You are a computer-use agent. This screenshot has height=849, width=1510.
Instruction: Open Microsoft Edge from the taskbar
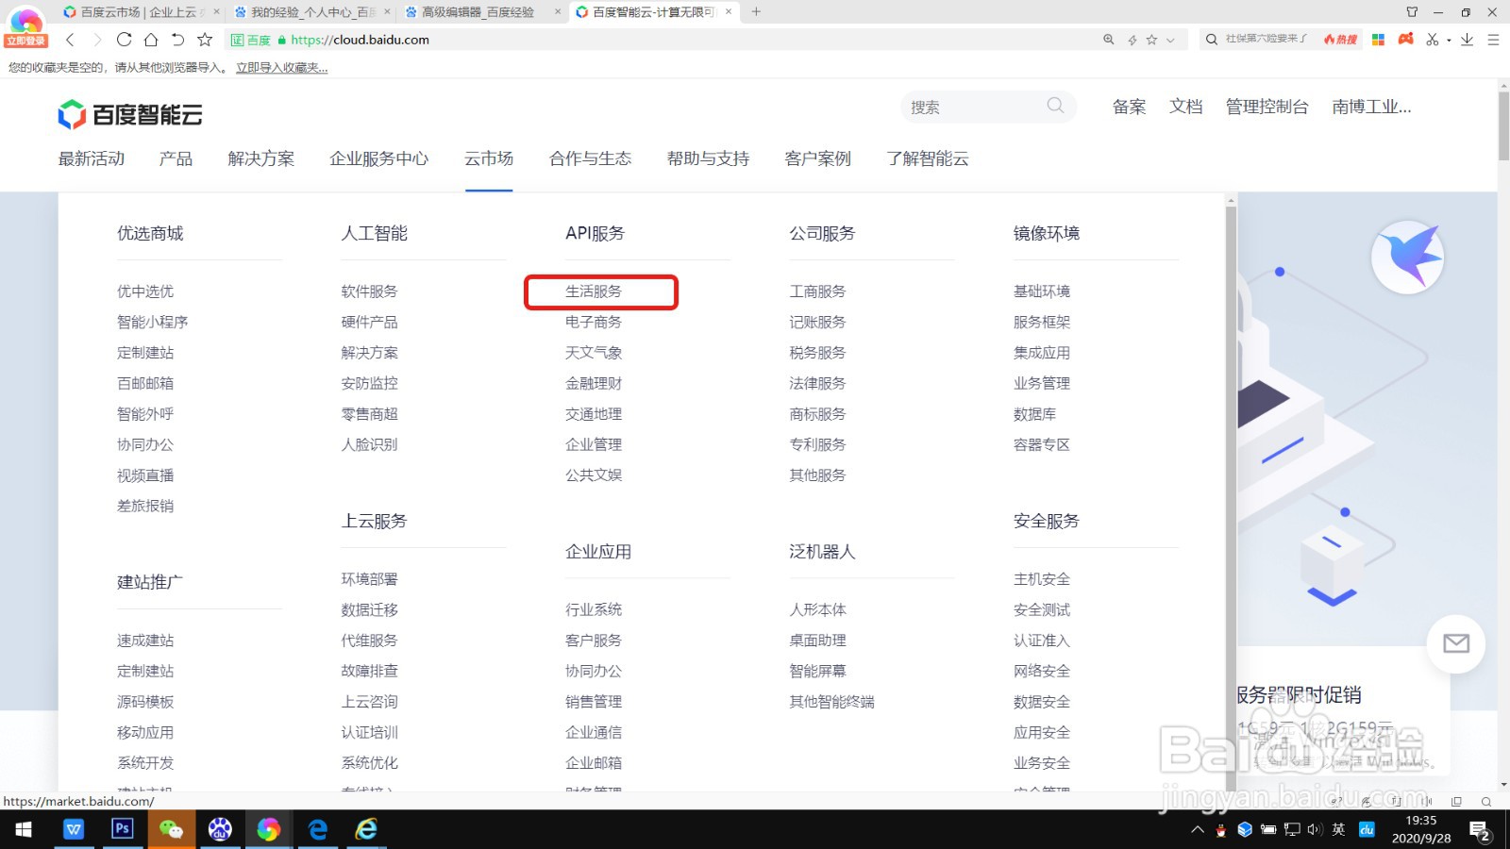click(318, 829)
